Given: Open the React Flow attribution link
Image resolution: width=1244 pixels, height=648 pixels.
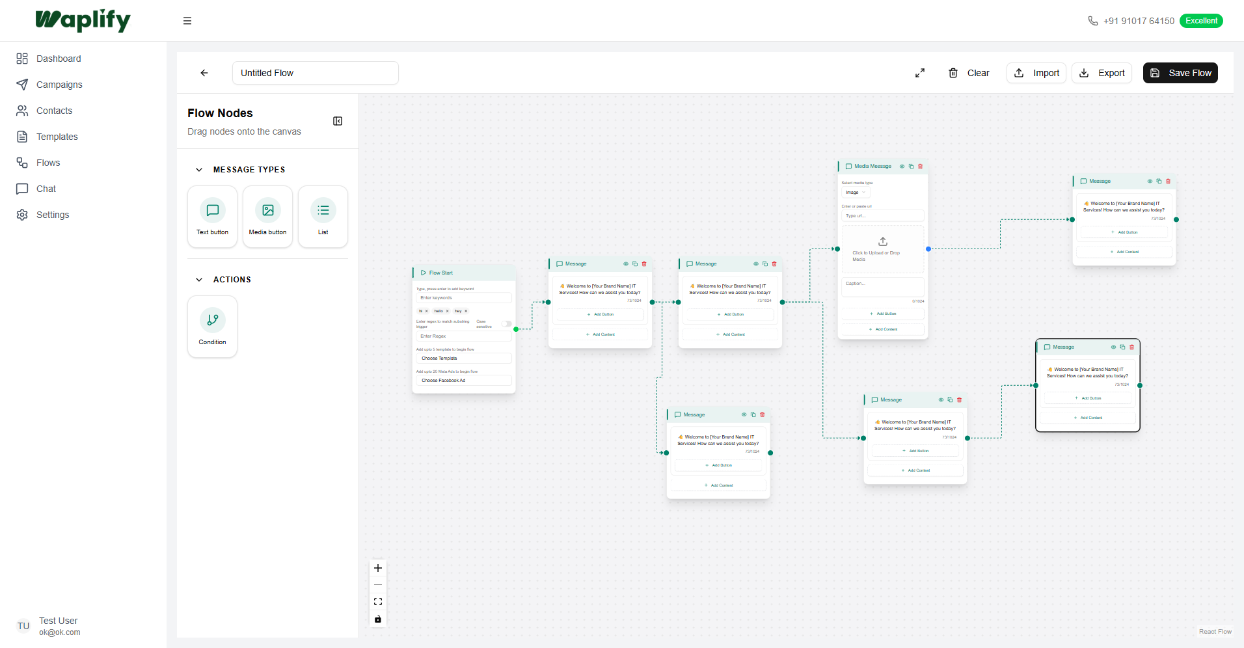Looking at the screenshot, I should click(x=1215, y=632).
